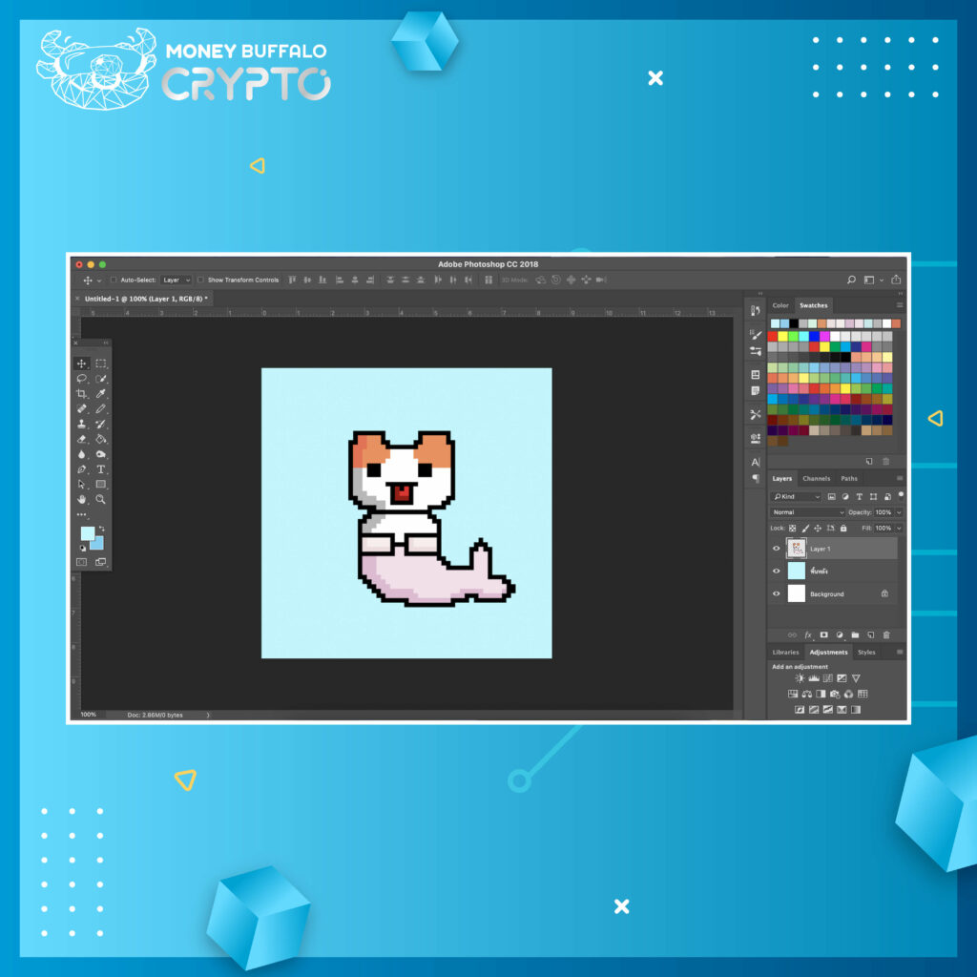Enable the Auto-Select checkbox
This screenshot has height=977, width=977.
pos(114,281)
